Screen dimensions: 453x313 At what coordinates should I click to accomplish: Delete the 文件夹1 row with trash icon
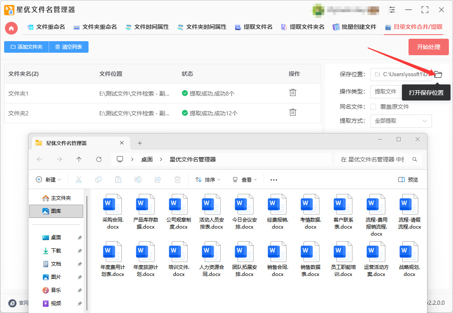click(x=293, y=93)
